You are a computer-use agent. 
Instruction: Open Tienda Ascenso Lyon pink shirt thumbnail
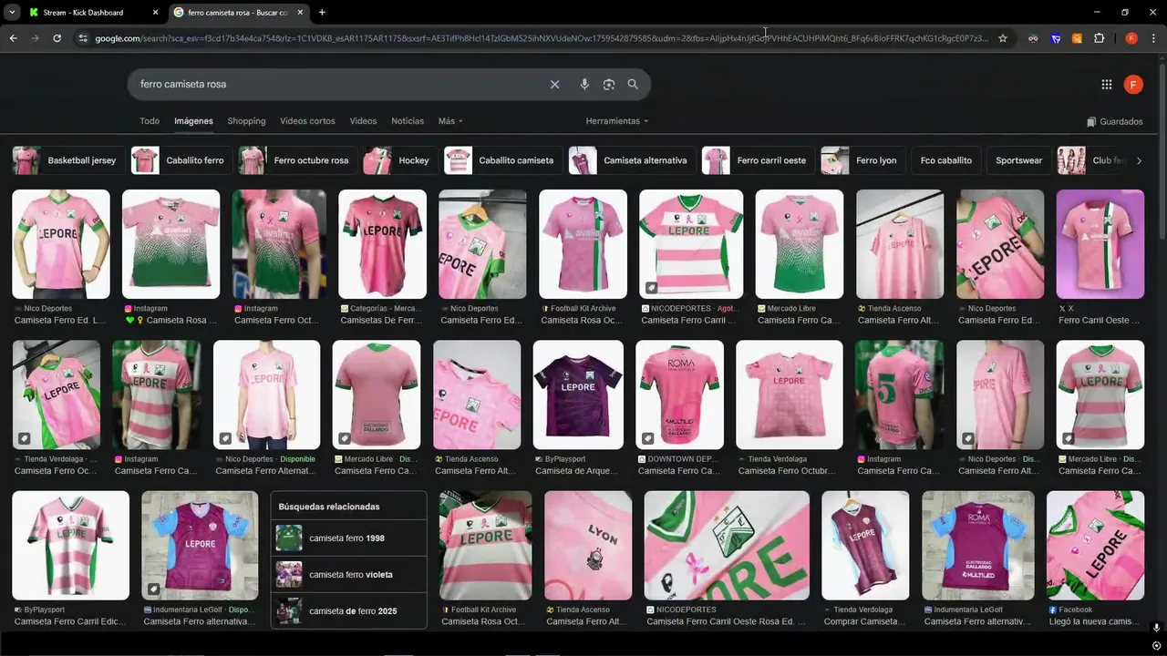click(x=588, y=545)
